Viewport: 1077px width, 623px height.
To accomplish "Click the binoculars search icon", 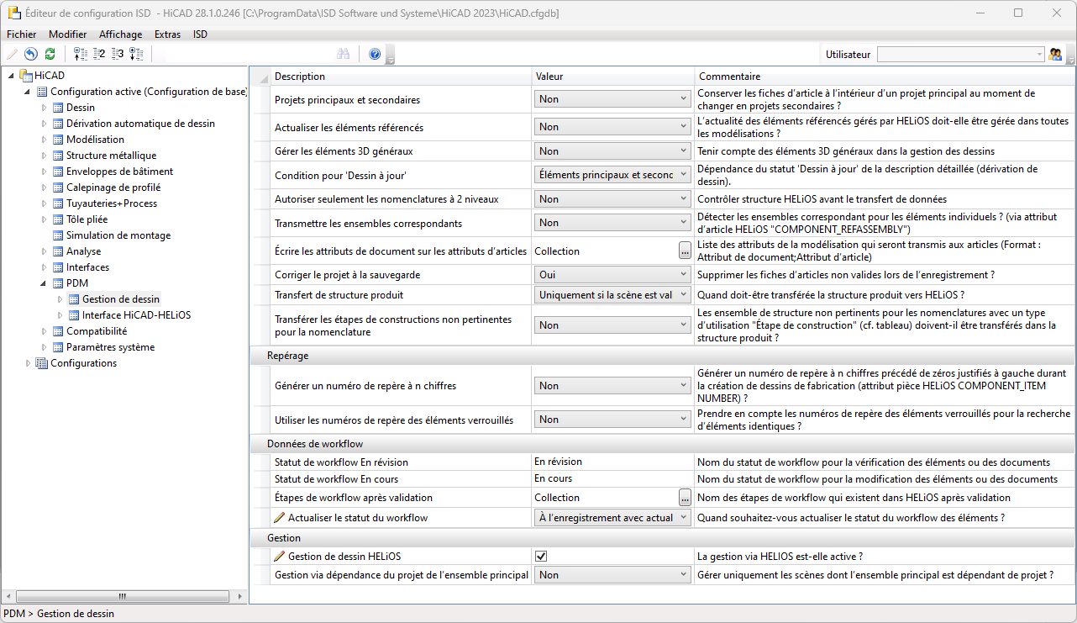I will point(343,54).
